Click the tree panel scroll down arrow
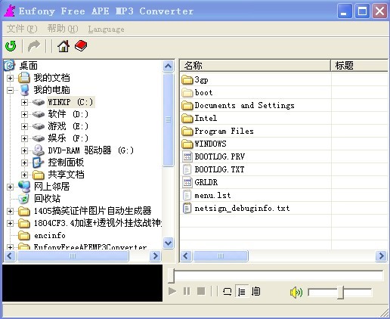This screenshot has width=390, height=319. 168,243
